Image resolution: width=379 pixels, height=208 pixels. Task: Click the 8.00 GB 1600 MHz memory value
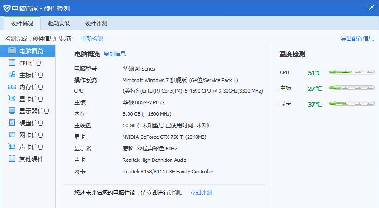pyautogui.click(x=147, y=114)
